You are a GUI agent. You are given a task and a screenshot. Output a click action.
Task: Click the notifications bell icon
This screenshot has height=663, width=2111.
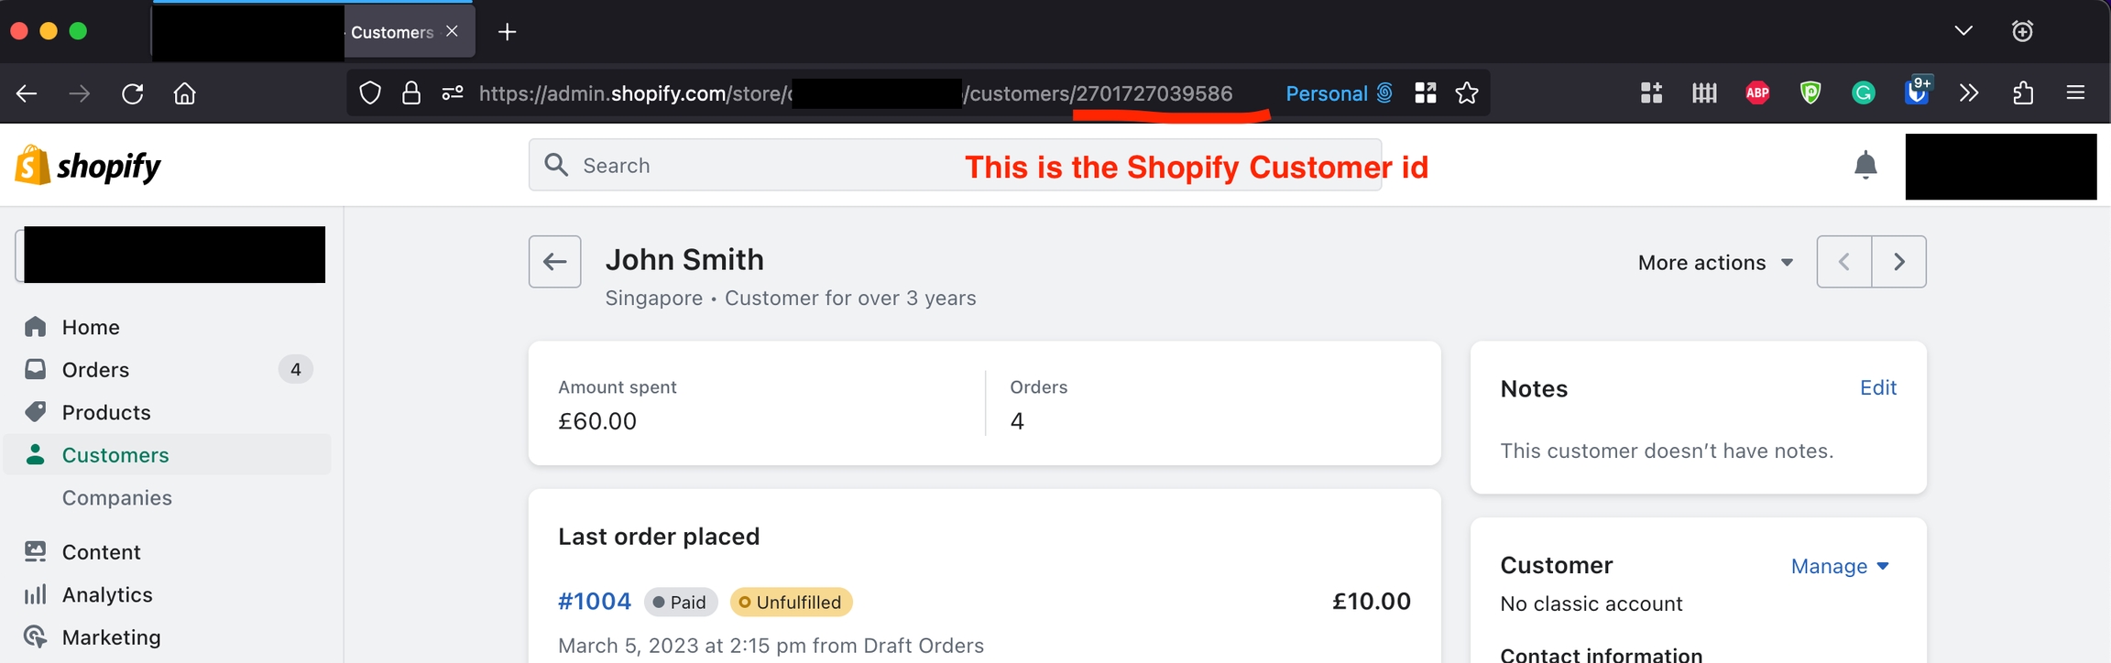click(1865, 166)
